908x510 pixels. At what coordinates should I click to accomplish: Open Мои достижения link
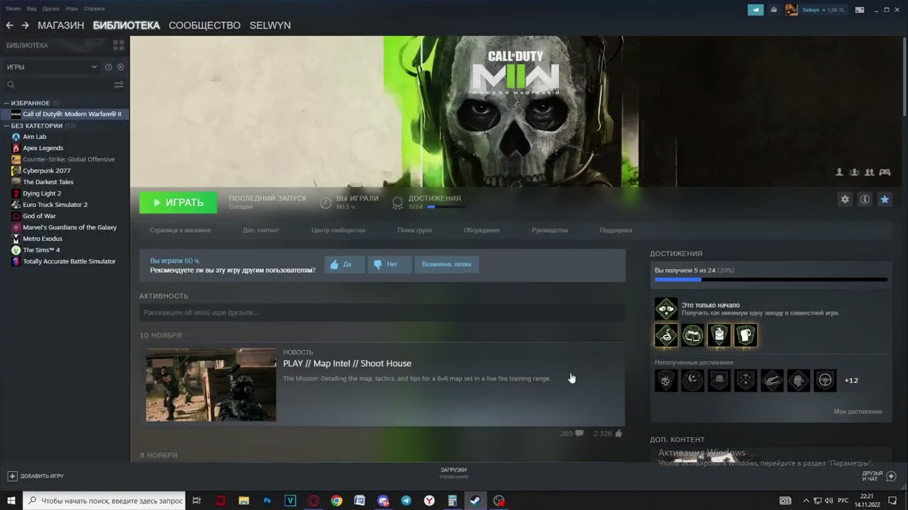[x=858, y=412]
